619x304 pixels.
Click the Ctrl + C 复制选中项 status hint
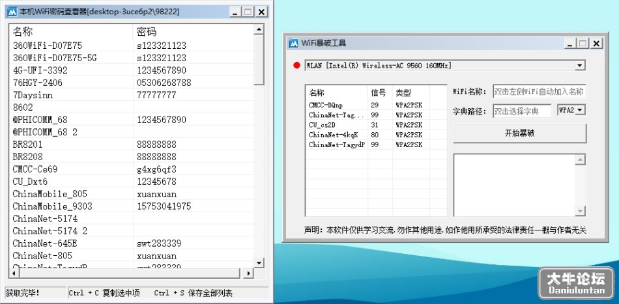click(x=104, y=293)
